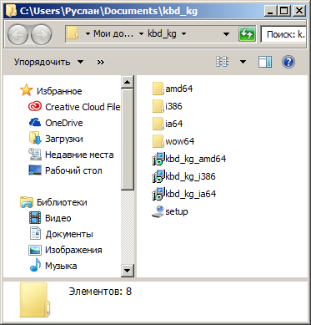
Task: Select the Избранное label in navigation
Action: click(59, 91)
